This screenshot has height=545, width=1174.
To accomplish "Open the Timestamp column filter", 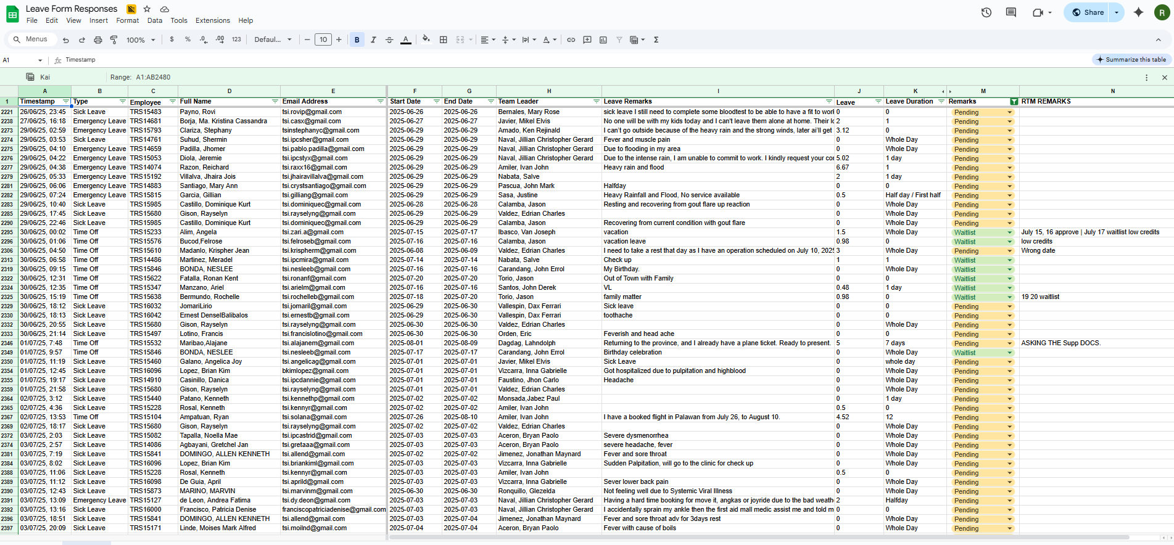I will point(67,102).
